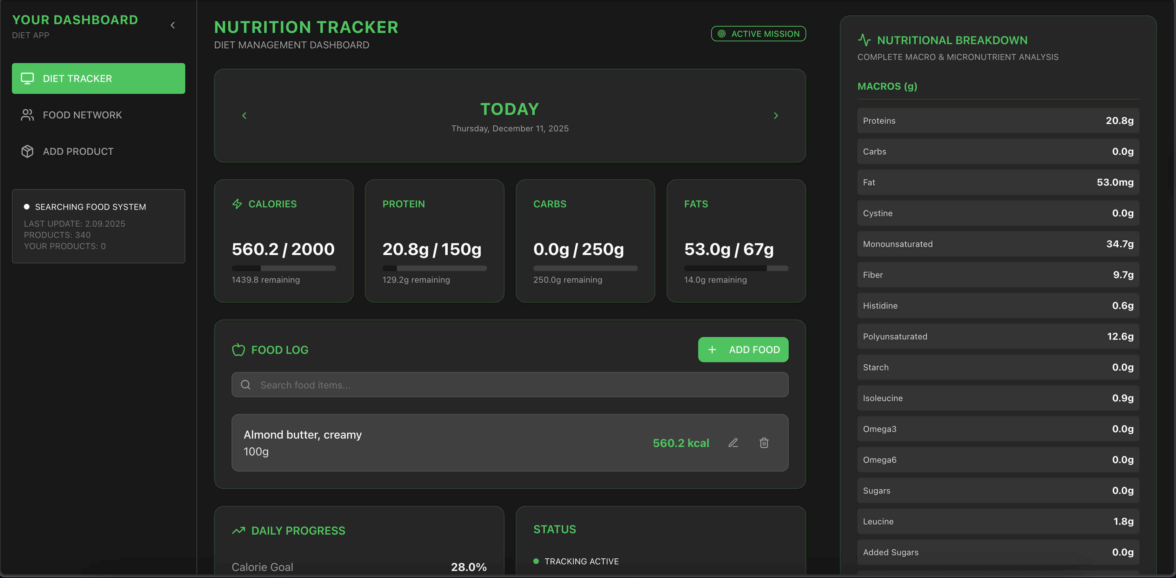Click the Add Product box icon

tap(27, 151)
